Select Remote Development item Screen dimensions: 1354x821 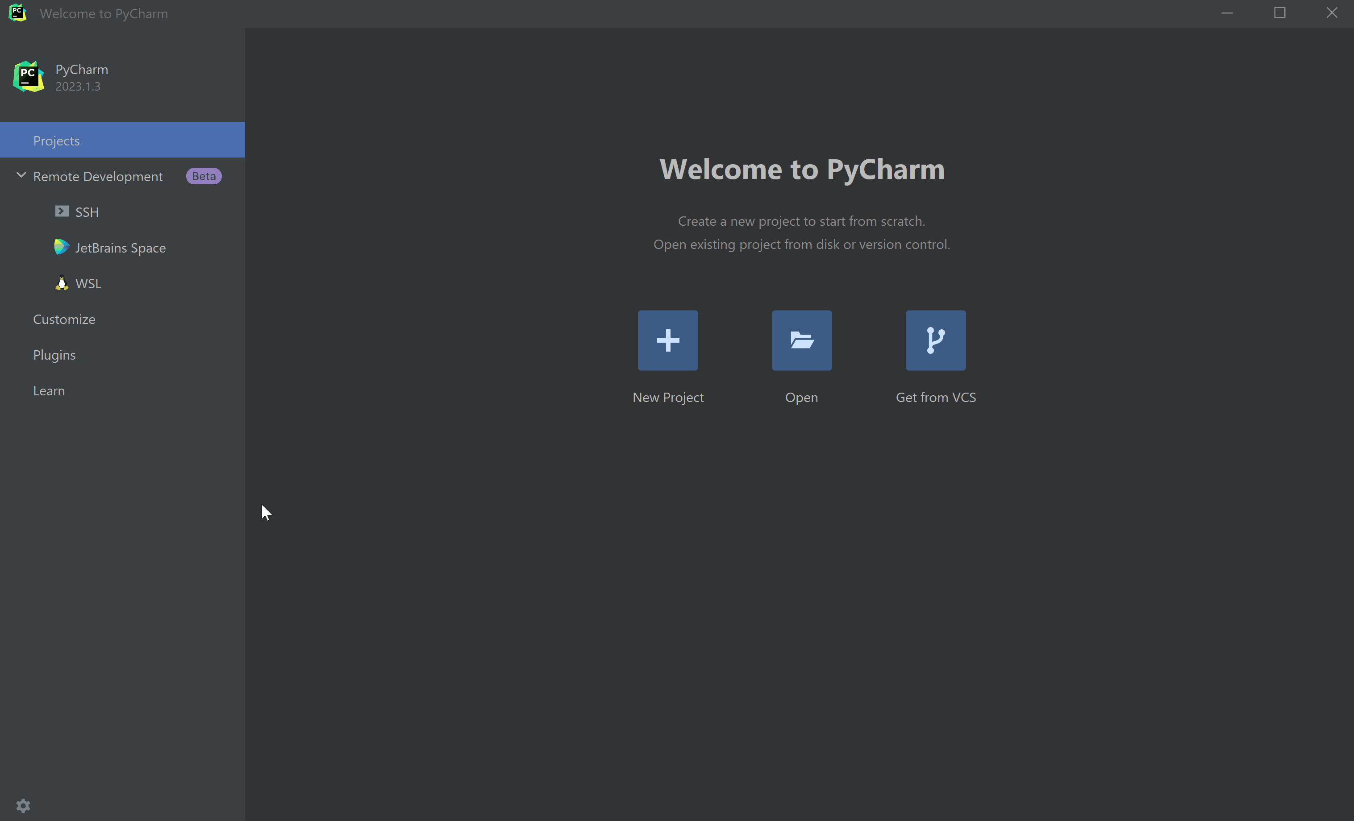click(x=98, y=176)
